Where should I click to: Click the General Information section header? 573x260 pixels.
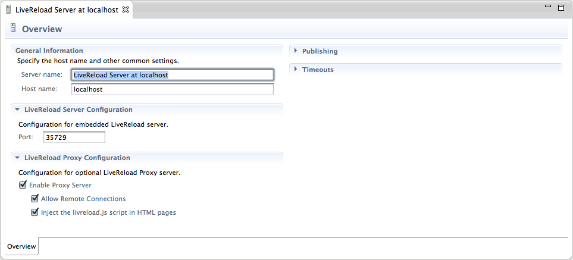tap(49, 51)
